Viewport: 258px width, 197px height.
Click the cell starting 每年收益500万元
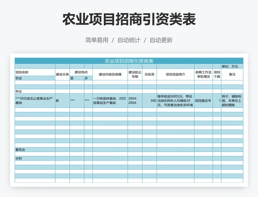175,101
